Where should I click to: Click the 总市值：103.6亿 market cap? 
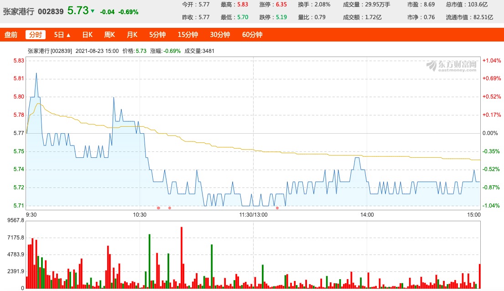coord(467,5)
